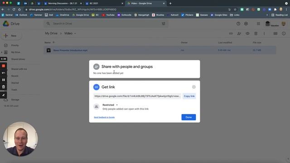Image resolution: width=290 pixels, height=163 pixels.
Task: Click the Share with people and groups heading
Action: click(127, 67)
